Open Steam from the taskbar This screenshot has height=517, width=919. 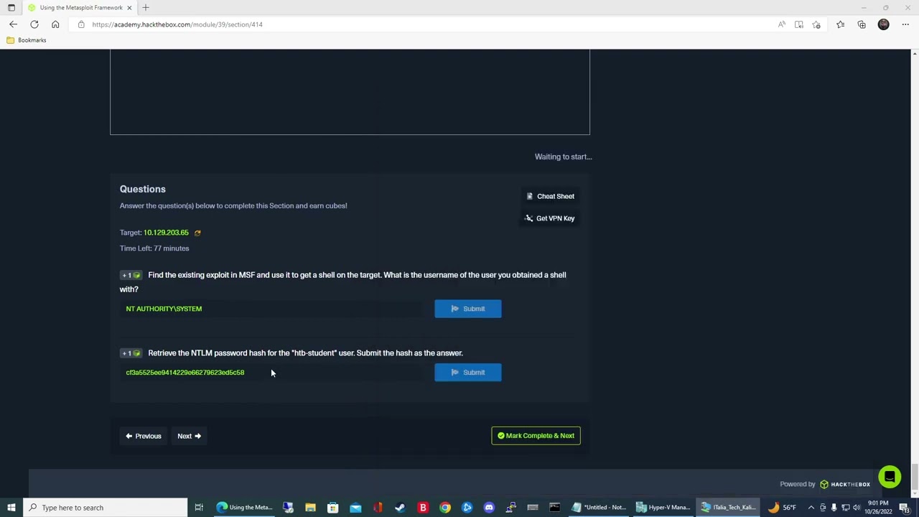pyautogui.click(x=400, y=508)
